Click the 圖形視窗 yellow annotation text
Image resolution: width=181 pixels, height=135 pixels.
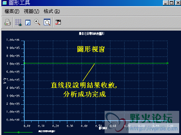point(91,49)
